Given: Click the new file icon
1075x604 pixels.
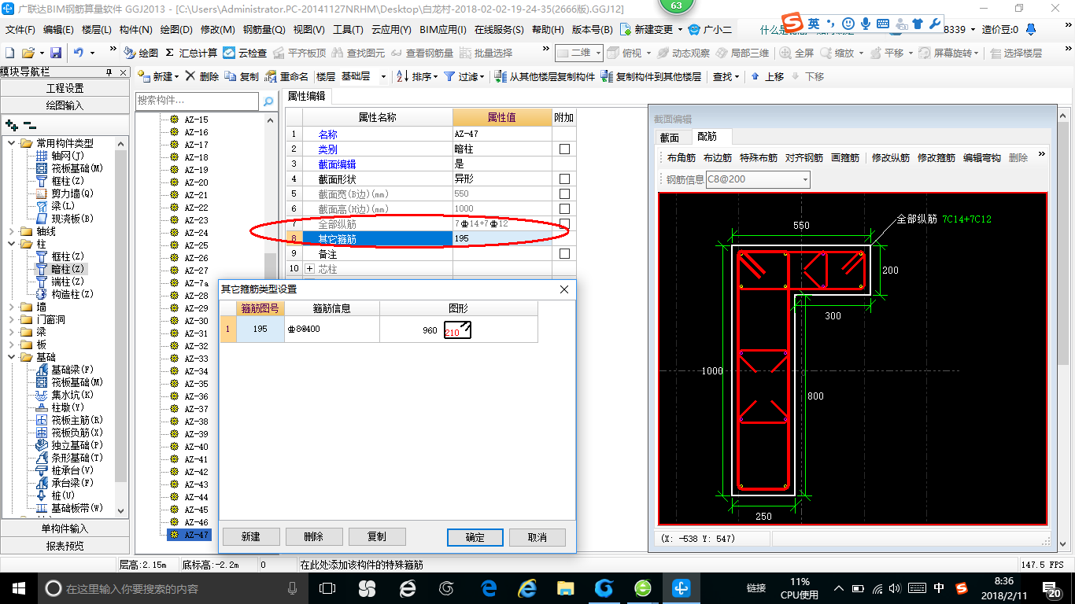Looking at the screenshot, I should pos(10,53).
